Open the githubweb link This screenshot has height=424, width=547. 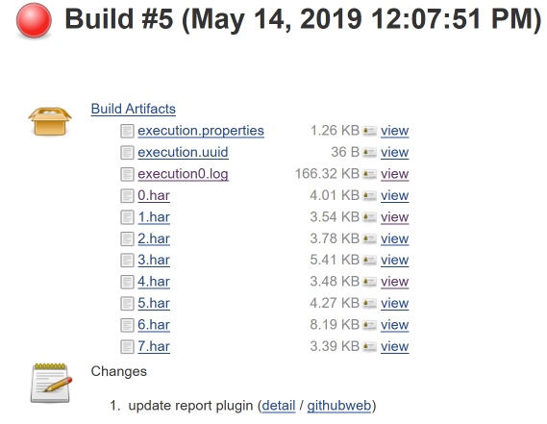[x=339, y=406]
